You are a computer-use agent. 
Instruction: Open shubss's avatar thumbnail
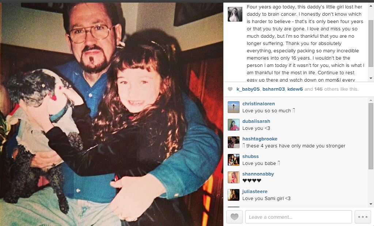pyautogui.click(x=234, y=160)
